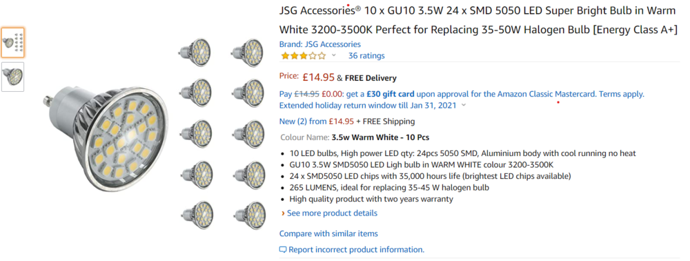Click the product title text
Screen dimensions: 690x261
(x=478, y=20)
